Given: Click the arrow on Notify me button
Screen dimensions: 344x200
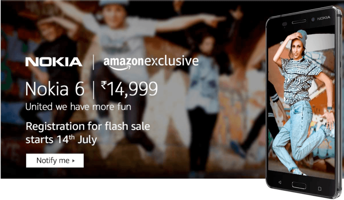Looking at the screenshot, I should [73, 161].
